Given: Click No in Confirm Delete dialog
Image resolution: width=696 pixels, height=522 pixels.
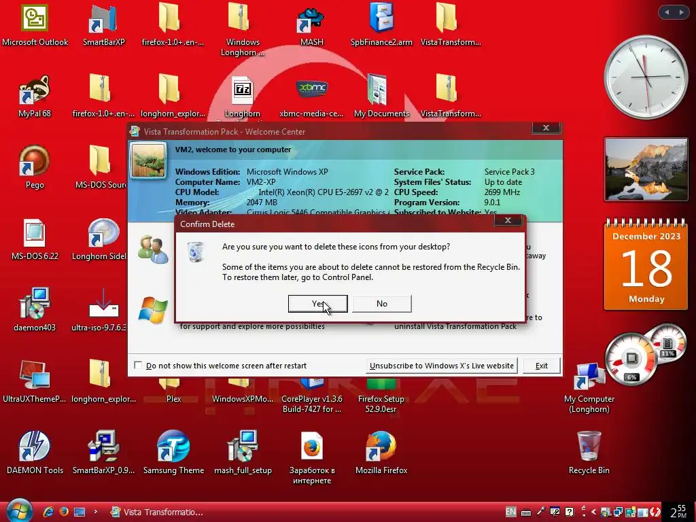Looking at the screenshot, I should pos(382,304).
